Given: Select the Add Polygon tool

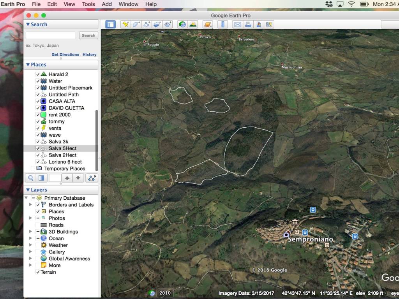Looking at the screenshot, I should tap(136, 24).
